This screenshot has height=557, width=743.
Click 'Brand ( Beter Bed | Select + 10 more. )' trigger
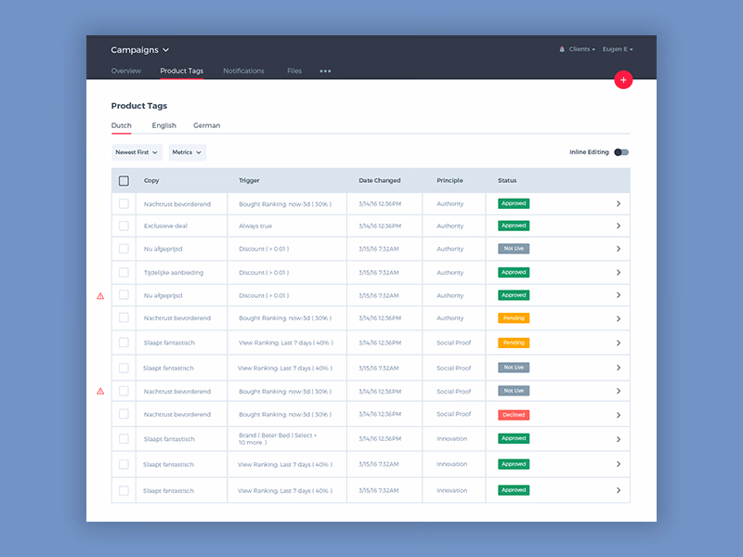[x=278, y=438]
